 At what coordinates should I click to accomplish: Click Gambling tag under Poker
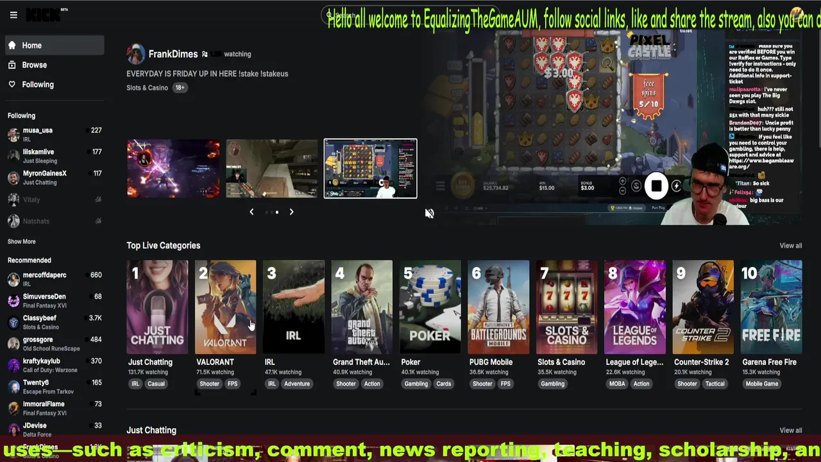pos(416,384)
